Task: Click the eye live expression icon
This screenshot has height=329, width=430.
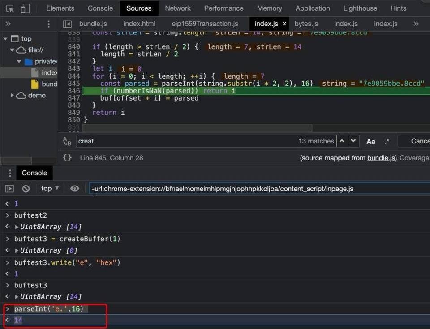Action: click(75, 189)
